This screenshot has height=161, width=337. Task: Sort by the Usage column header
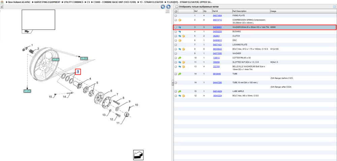273,11
